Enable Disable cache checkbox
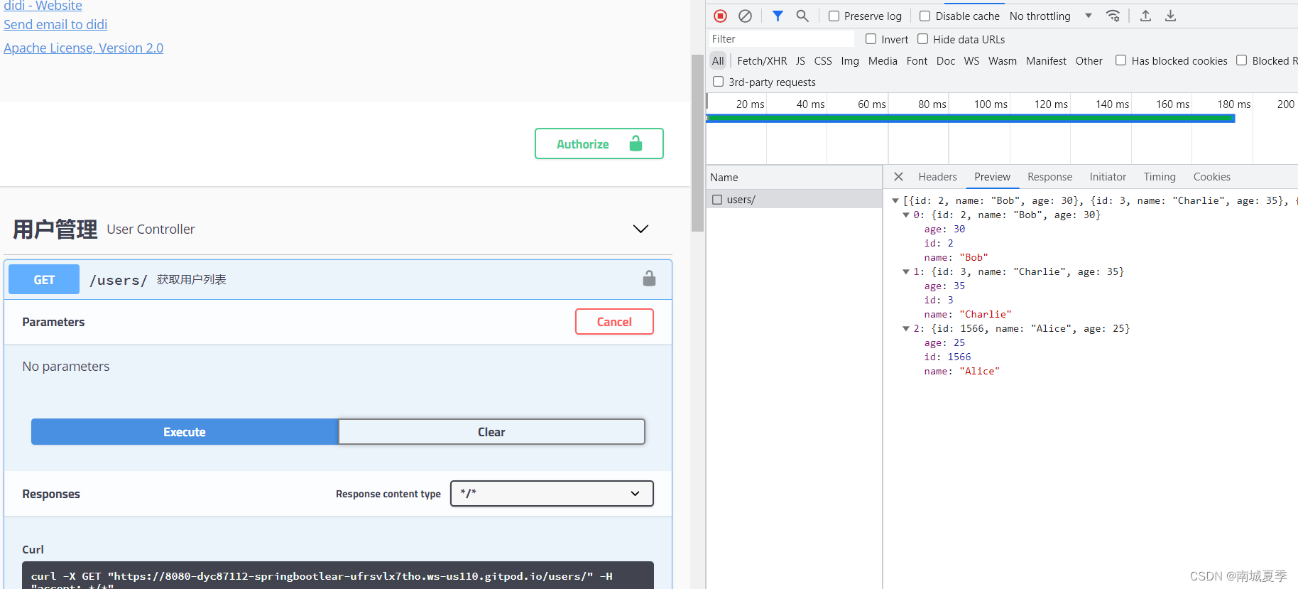 point(925,16)
